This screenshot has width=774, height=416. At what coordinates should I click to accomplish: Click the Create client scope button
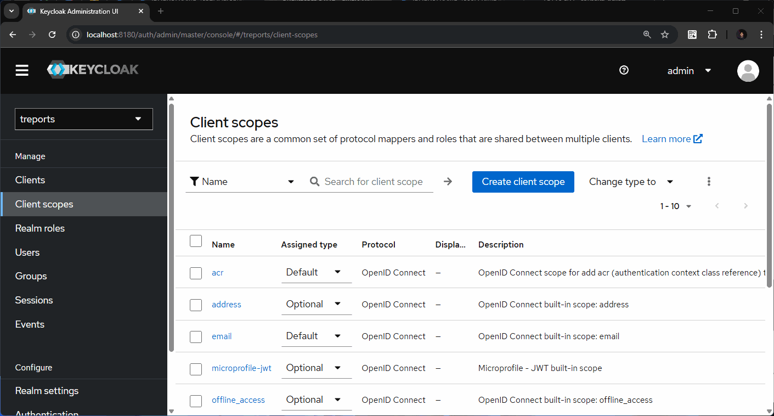tap(523, 182)
